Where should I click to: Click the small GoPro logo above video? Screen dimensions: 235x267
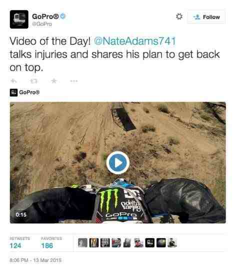(13, 92)
